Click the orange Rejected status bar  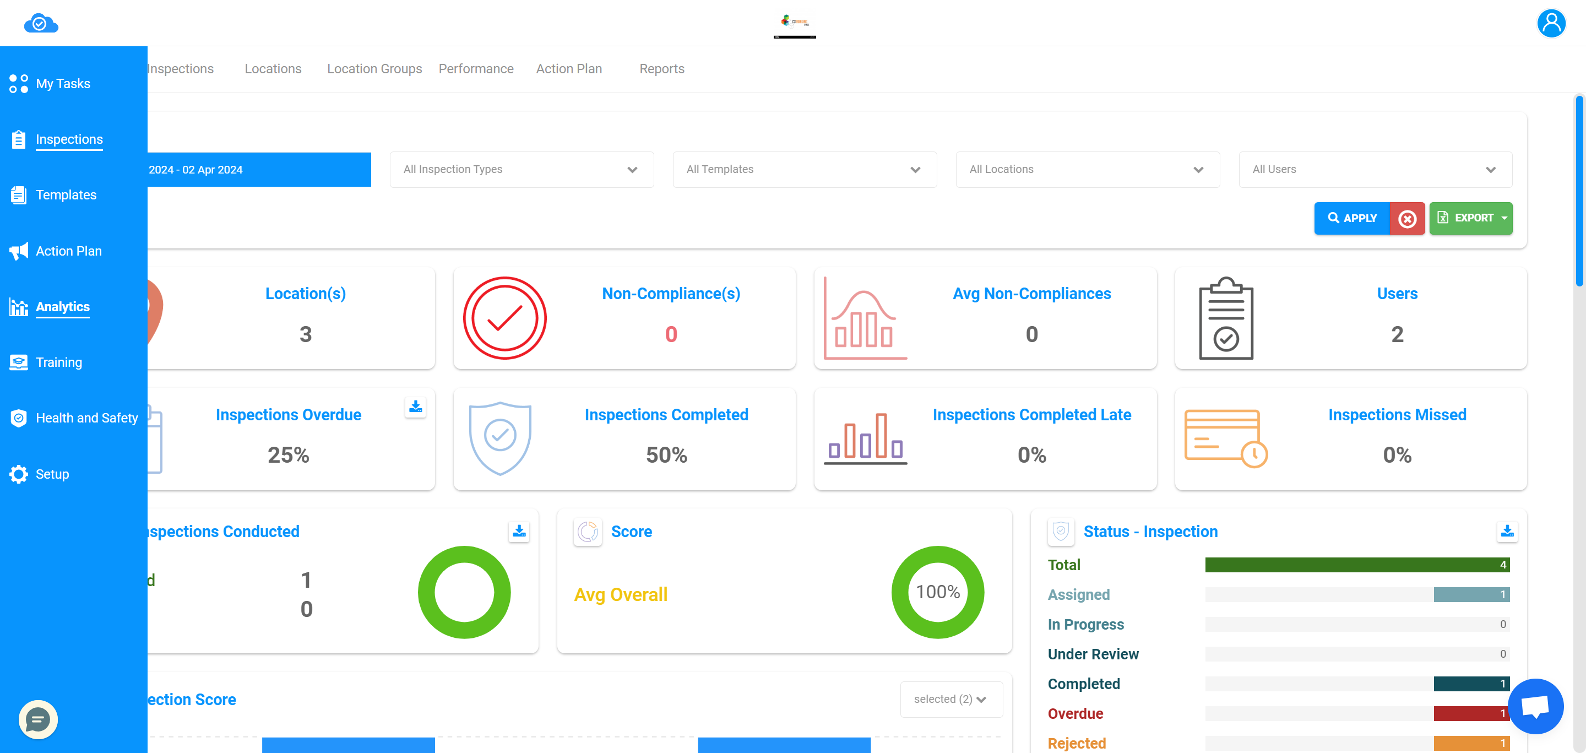(1471, 743)
